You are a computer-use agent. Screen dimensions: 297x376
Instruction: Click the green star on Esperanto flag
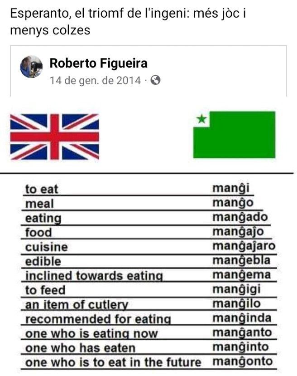point(201,119)
